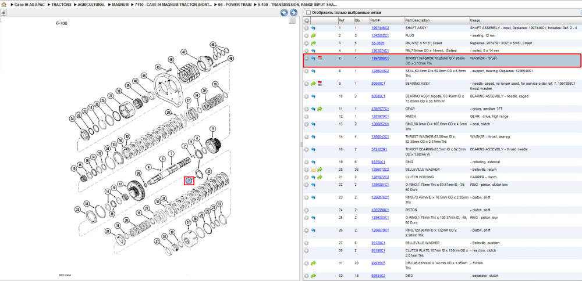The width and height of the screenshot is (582, 281).
Task: Open the 6-100 - TRANSMISSION breadcrumb
Action: point(297,5)
